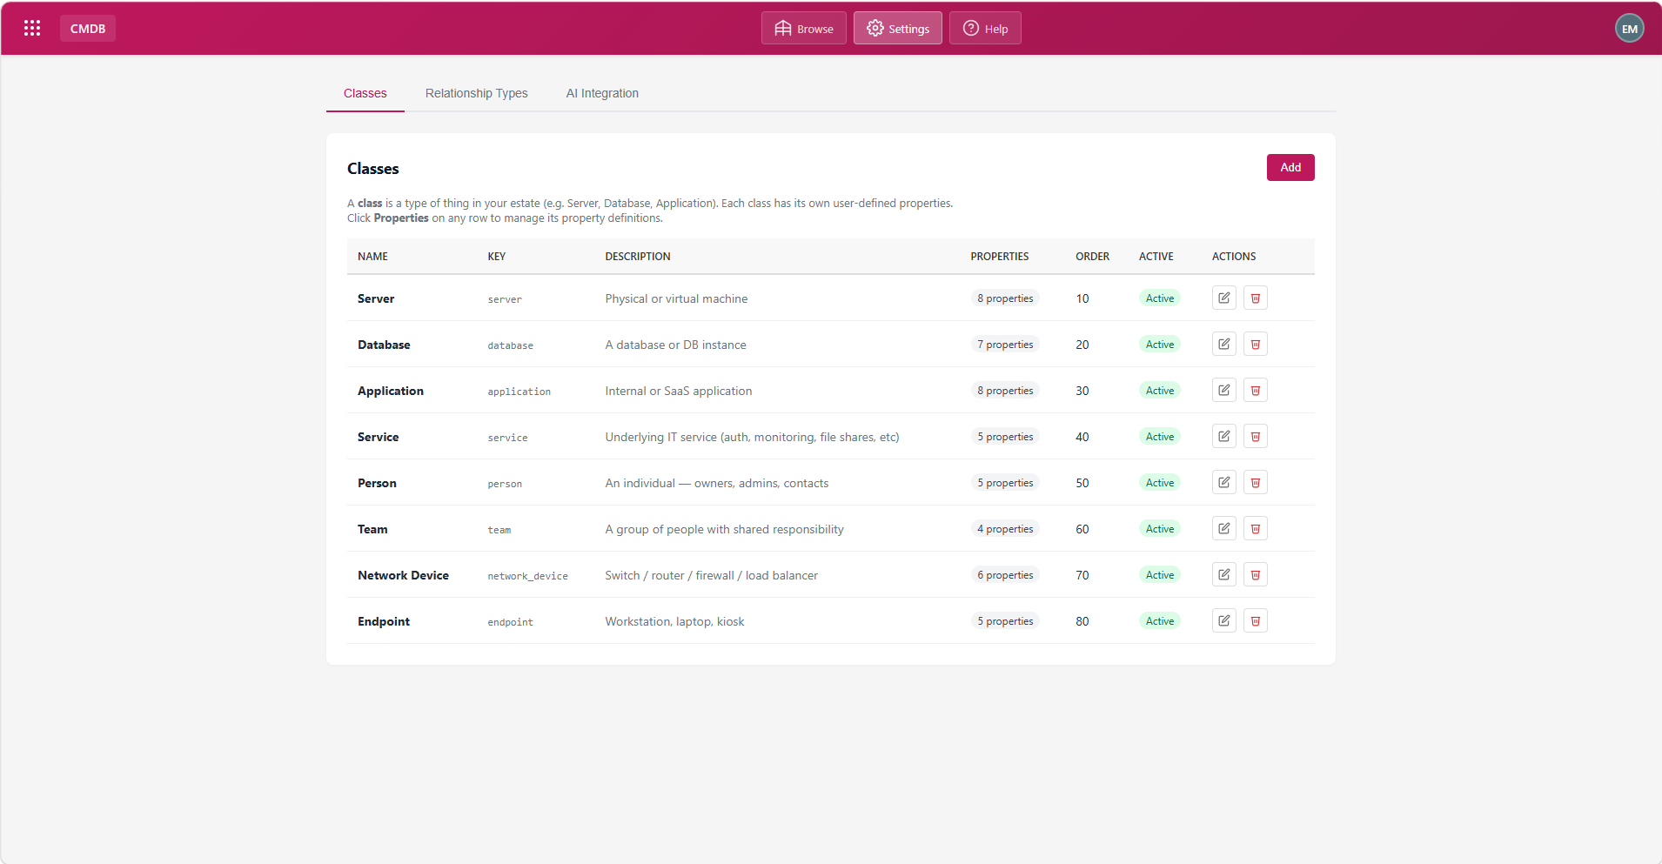This screenshot has width=1662, height=864.
Task: Delete the Endpoint class
Action: [1256, 620]
